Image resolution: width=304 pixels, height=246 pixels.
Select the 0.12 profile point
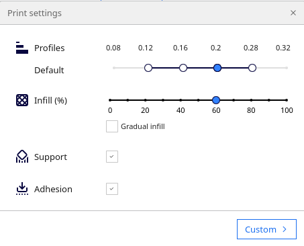point(148,68)
